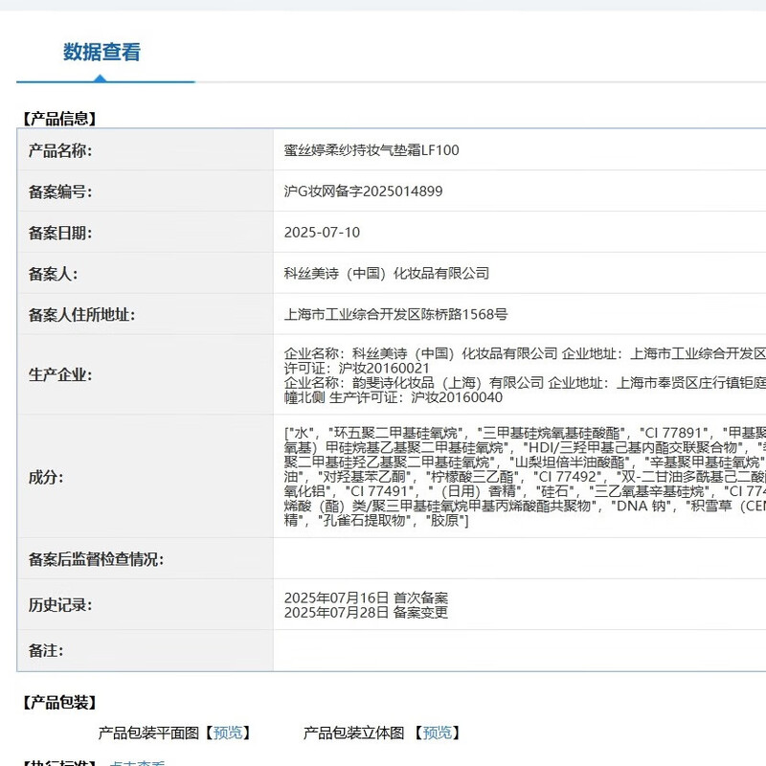The image size is (766, 766).
Task: Preview the 产品包装平面图 image
Action: (228, 732)
